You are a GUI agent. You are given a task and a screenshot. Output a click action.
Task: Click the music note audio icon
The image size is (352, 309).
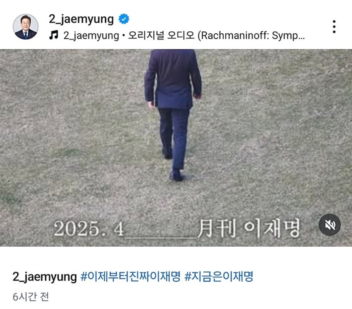pos(54,35)
